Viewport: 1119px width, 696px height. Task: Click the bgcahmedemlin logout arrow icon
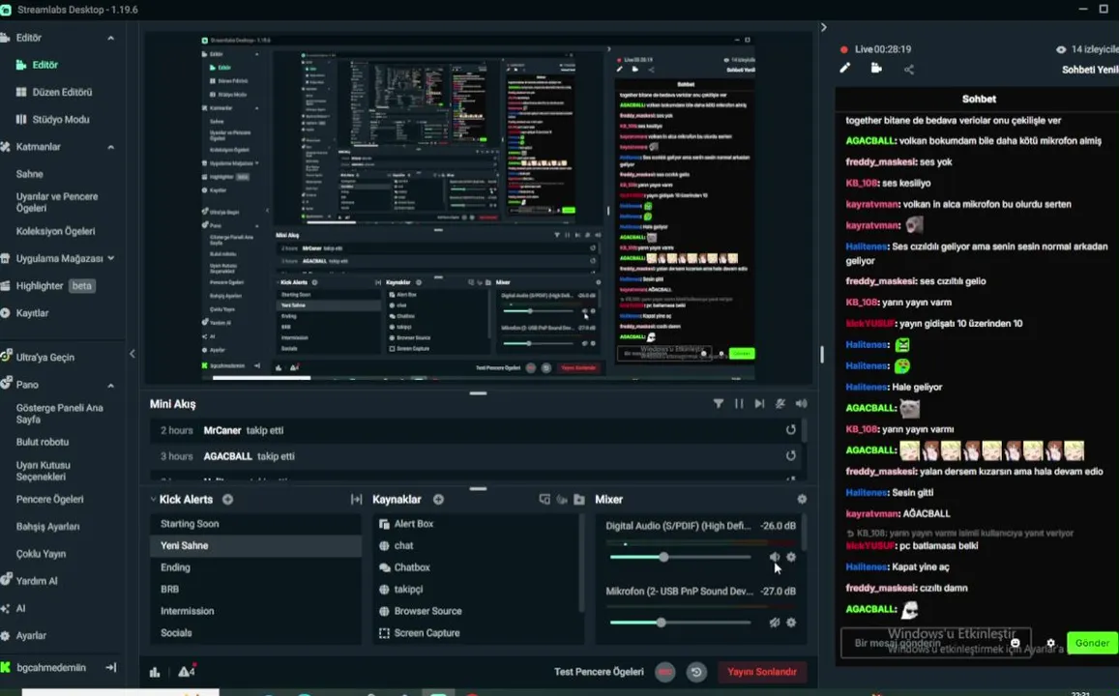point(110,667)
